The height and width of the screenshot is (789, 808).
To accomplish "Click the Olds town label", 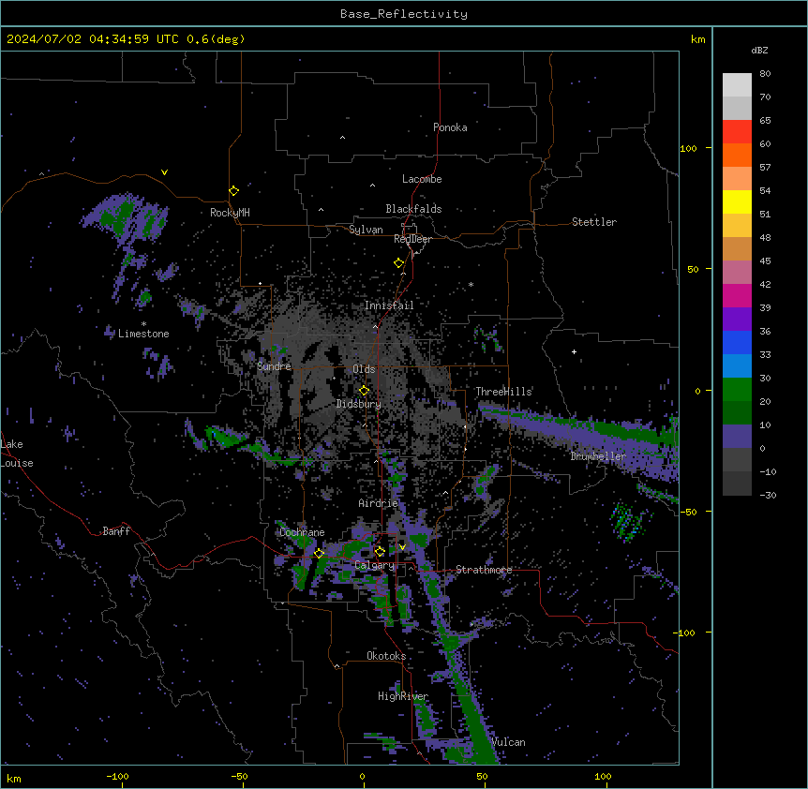I will 364,369.
